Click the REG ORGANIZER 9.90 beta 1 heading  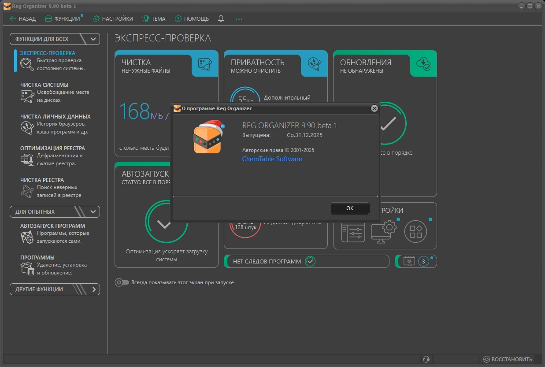289,126
